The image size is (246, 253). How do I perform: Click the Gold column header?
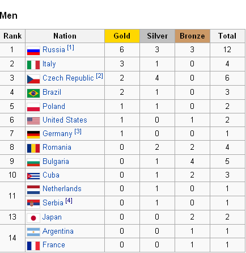(x=122, y=36)
